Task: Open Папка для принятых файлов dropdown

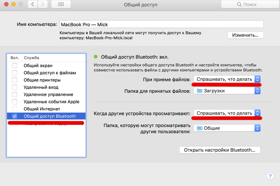Action: point(227,91)
